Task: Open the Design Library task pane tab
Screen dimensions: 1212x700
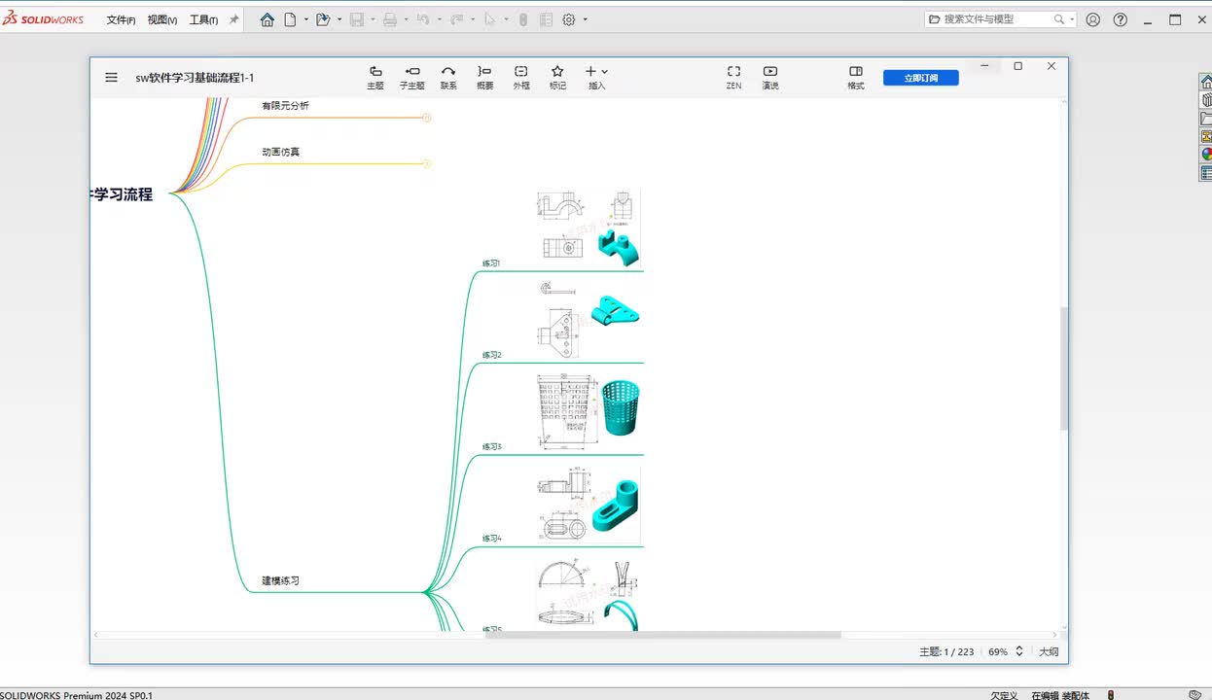Action: click(x=1206, y=100)
